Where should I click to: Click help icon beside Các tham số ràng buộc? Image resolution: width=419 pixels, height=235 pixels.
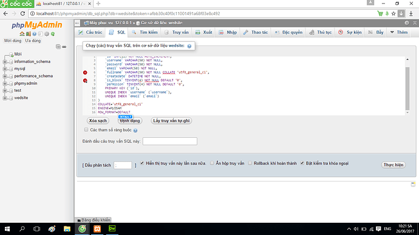[135, 131]
